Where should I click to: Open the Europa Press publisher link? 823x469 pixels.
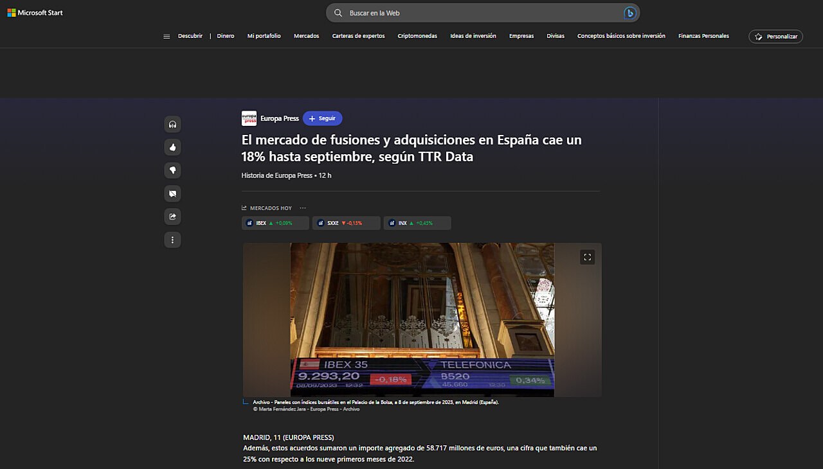(x=279, y=118)
